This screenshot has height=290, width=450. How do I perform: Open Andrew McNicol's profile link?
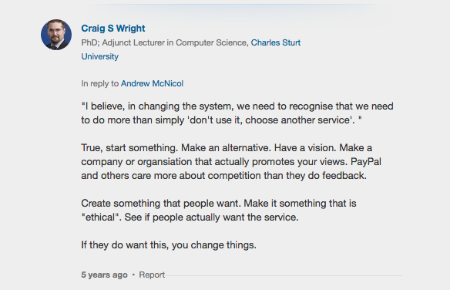(x=152, y=83)
